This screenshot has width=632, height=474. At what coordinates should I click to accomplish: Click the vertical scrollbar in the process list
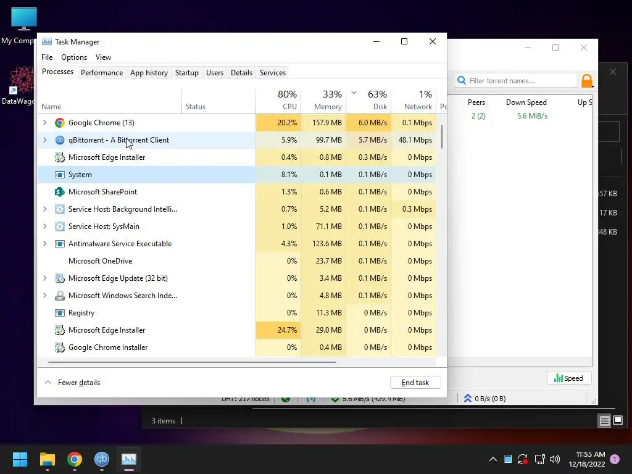[442, 136]
